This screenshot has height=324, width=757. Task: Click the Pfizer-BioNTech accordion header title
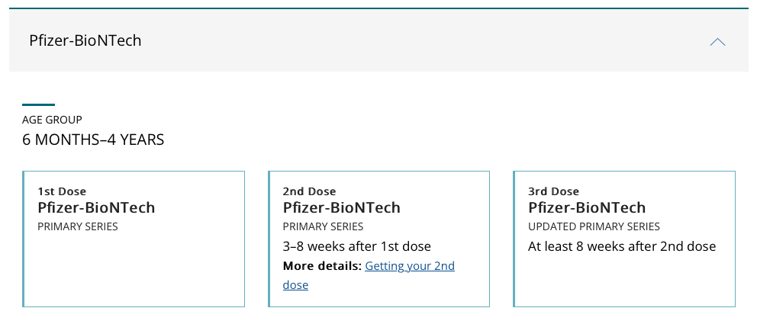[x=85, y=40]
